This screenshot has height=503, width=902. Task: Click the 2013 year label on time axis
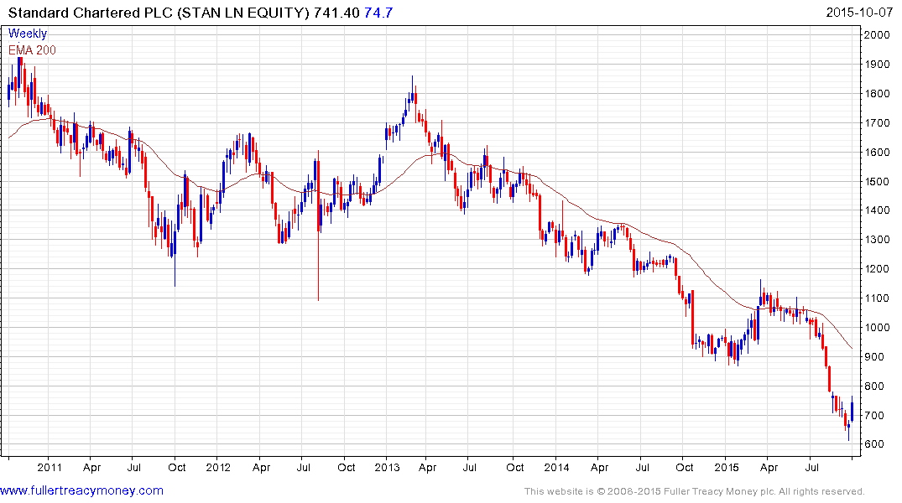pos(387,467)
